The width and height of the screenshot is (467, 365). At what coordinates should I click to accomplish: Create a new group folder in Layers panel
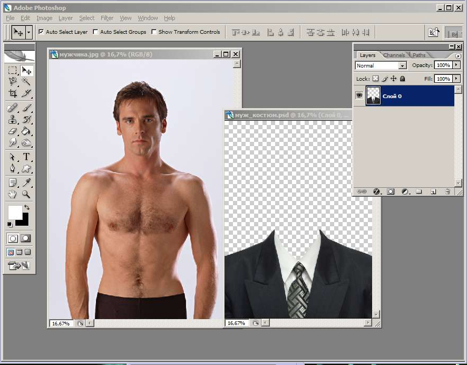pos(419,191)
